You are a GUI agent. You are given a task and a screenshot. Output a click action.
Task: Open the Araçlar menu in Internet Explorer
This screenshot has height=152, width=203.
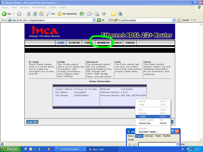52,8
